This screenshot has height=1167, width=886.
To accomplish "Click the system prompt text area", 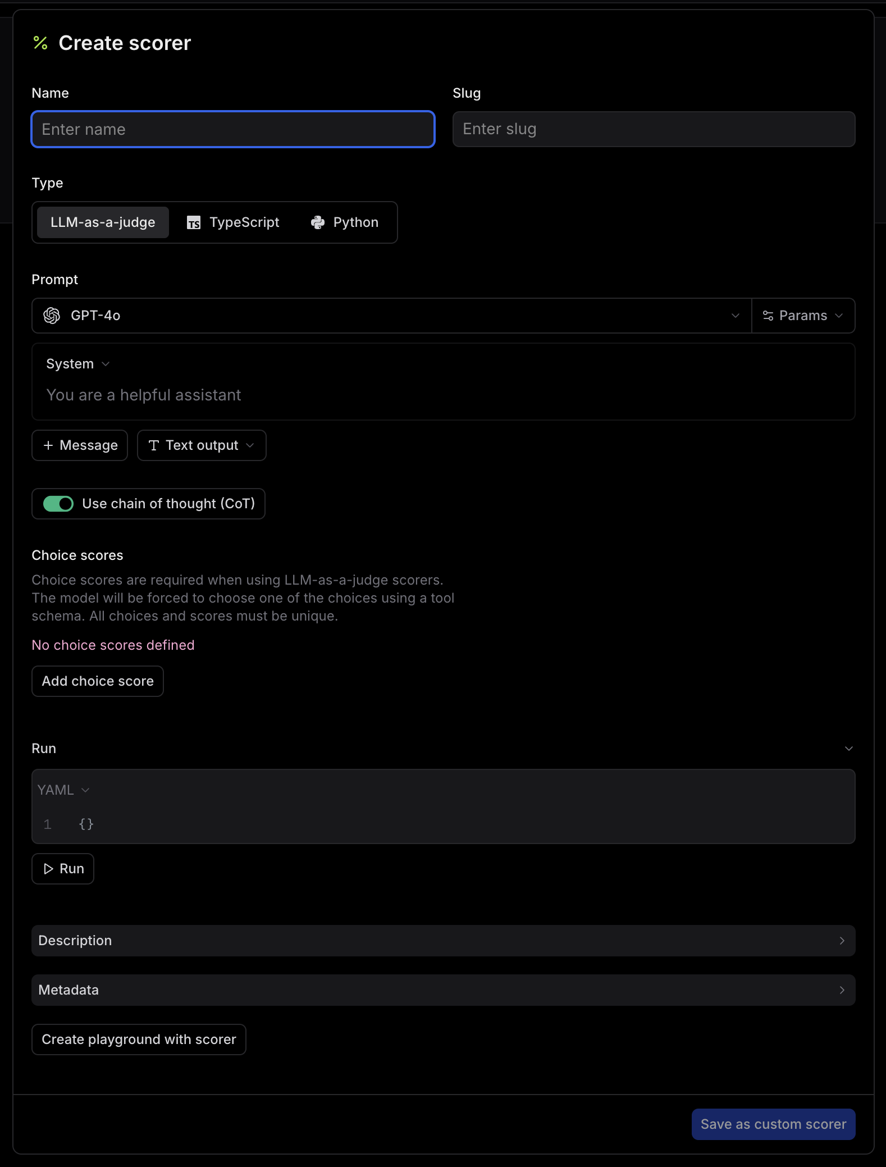I will (x=444, y=395).
